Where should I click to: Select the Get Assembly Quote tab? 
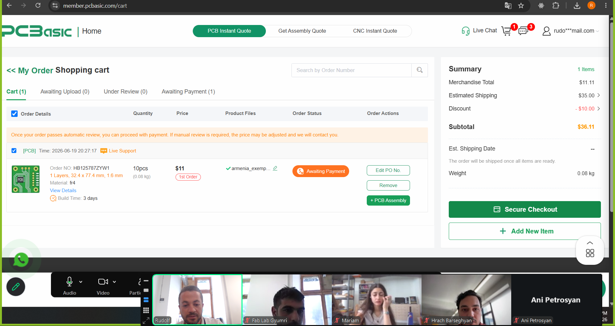(302, 31)
